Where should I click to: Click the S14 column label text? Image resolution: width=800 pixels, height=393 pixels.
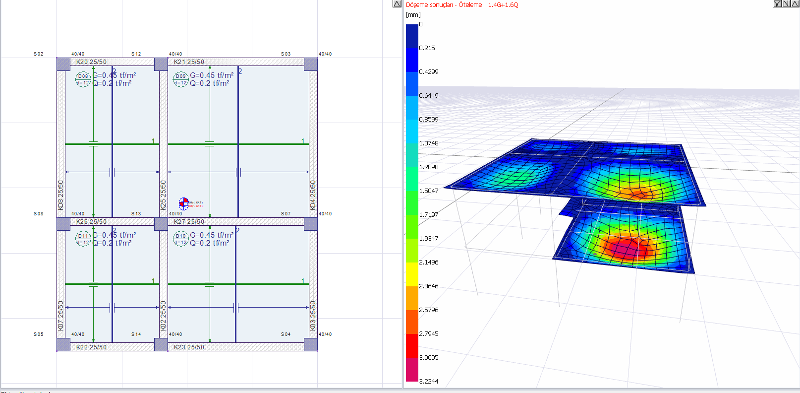click(136, 334)
